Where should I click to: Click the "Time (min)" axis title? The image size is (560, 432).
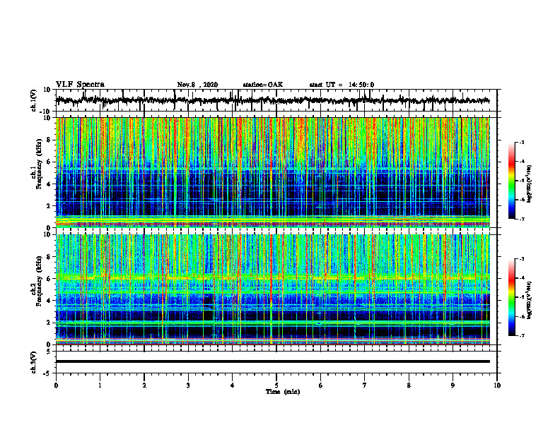[283, 392]
